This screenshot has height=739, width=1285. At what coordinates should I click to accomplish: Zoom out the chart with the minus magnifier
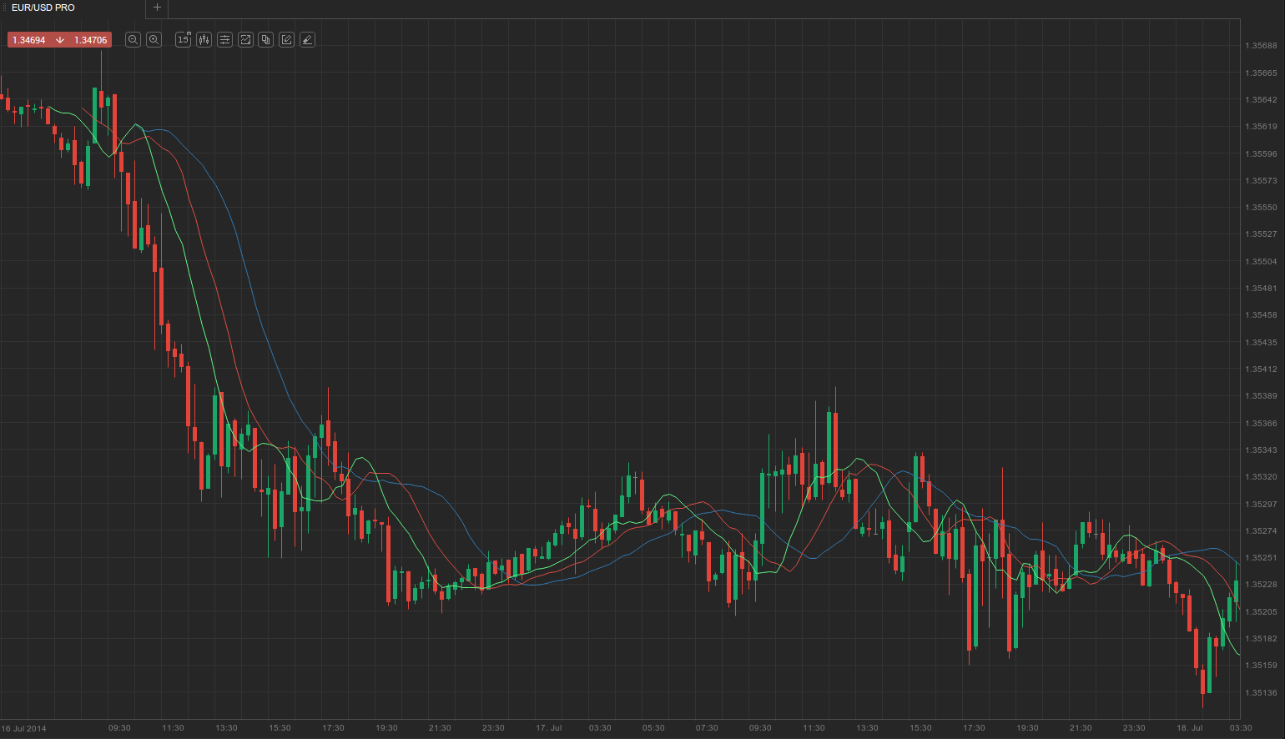click(133, 40)
